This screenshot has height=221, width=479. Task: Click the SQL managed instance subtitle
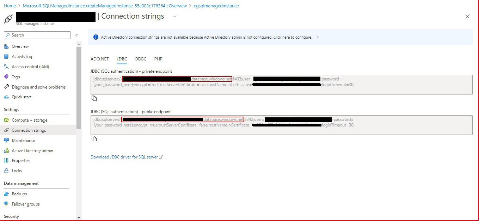(35, 24)
